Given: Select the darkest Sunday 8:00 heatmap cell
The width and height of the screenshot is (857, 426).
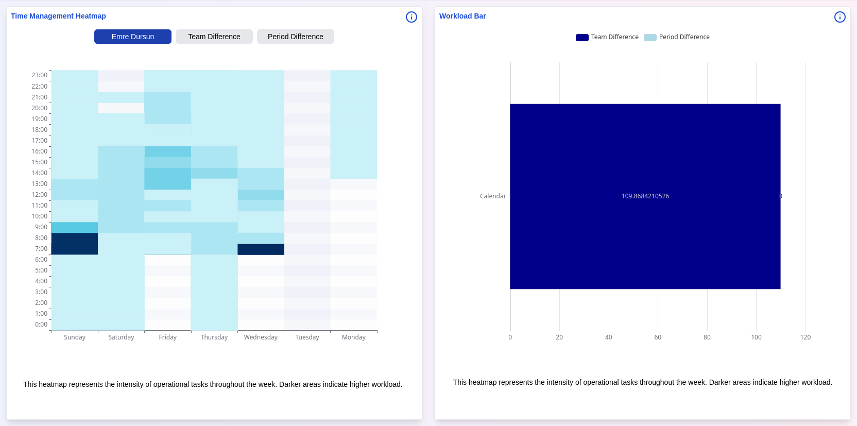Looking at the screenshot, I should coord(75,238).
